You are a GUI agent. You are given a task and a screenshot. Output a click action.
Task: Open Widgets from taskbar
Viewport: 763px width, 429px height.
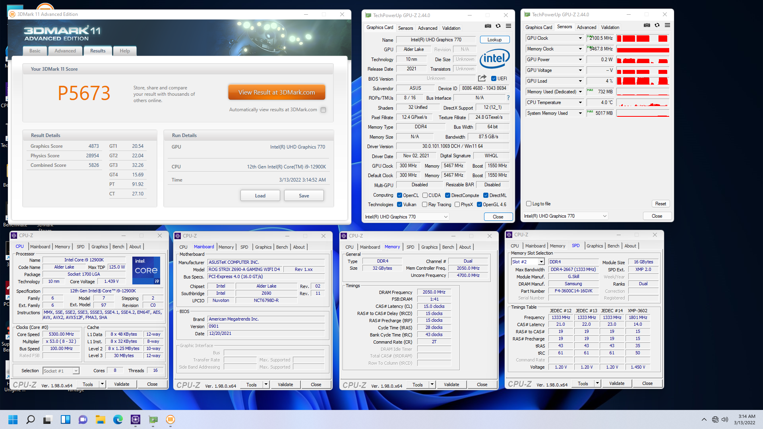click(66, 419)
